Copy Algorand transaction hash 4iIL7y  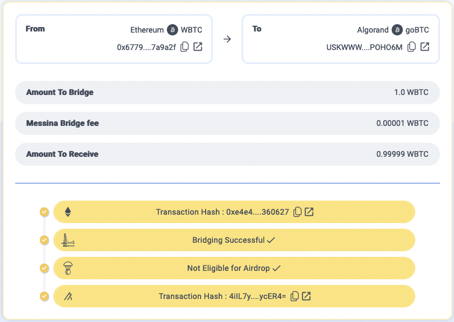pyautogui.click(x=295, y=296)
